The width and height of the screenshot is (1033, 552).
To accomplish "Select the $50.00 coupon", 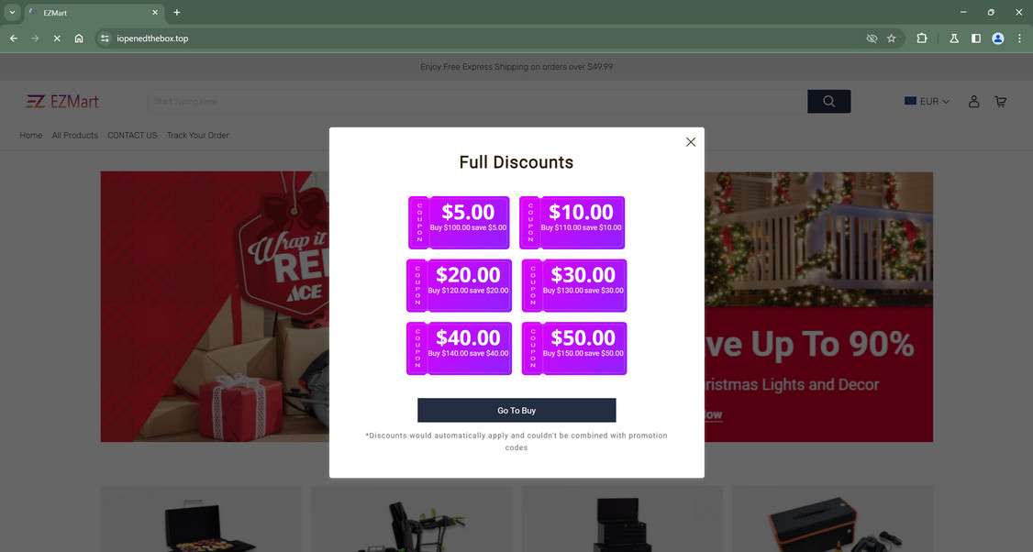I will pos(574,348).
